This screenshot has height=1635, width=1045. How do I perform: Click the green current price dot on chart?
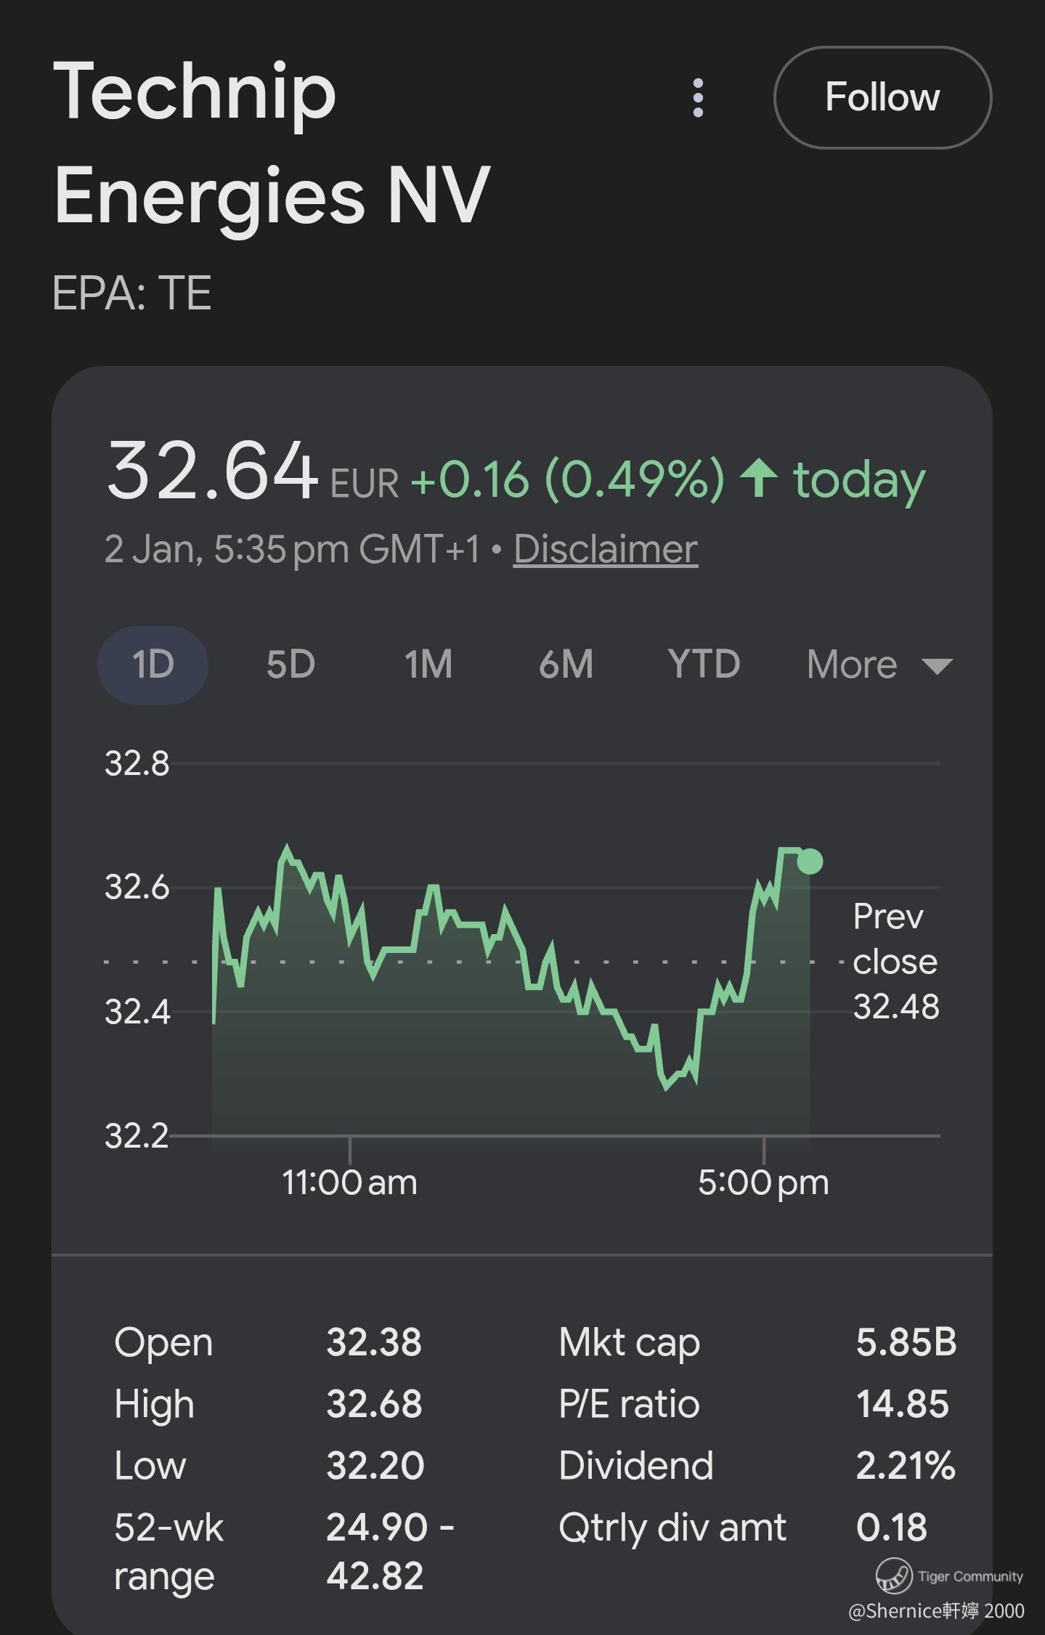[810, 861]
